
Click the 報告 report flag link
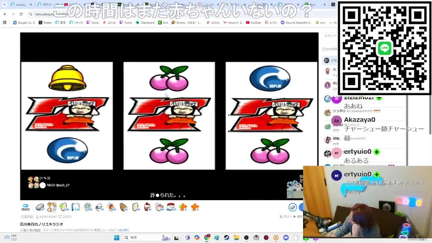(298, 217)
